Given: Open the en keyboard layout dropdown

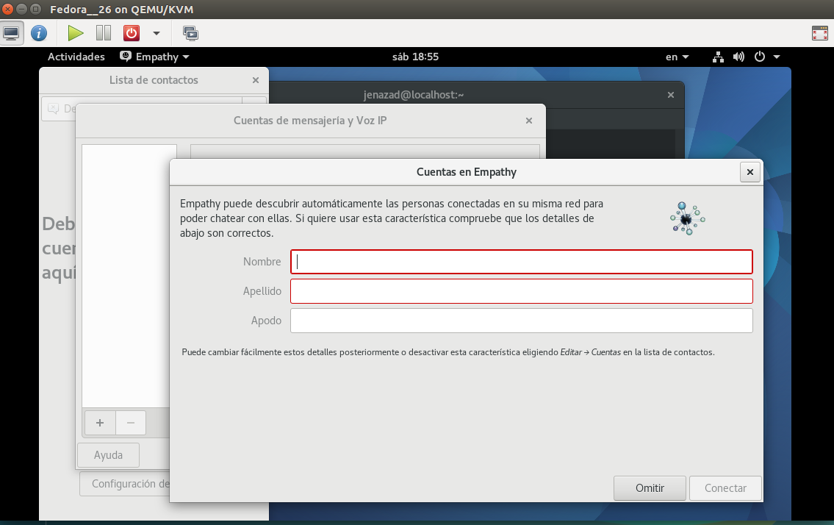Looking at the screenshot, I should [677, 57].
